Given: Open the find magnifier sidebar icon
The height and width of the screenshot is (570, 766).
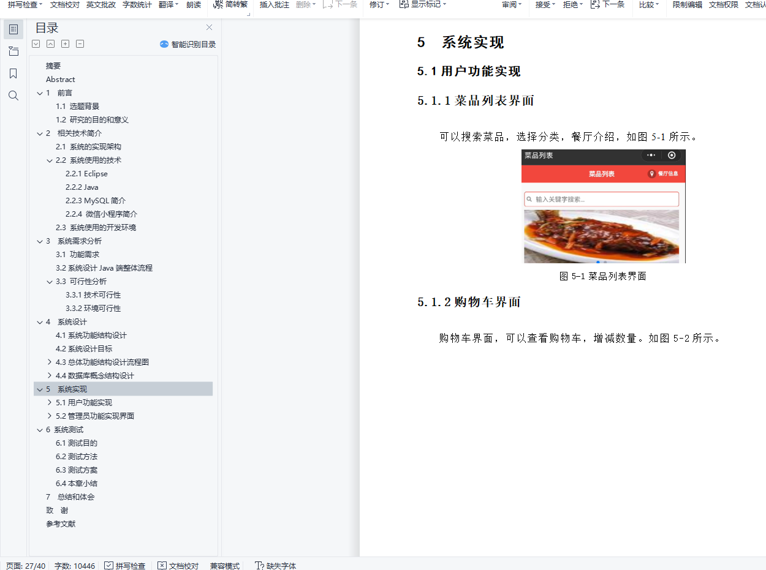Looking at the screenshot, I should point(13,96).
